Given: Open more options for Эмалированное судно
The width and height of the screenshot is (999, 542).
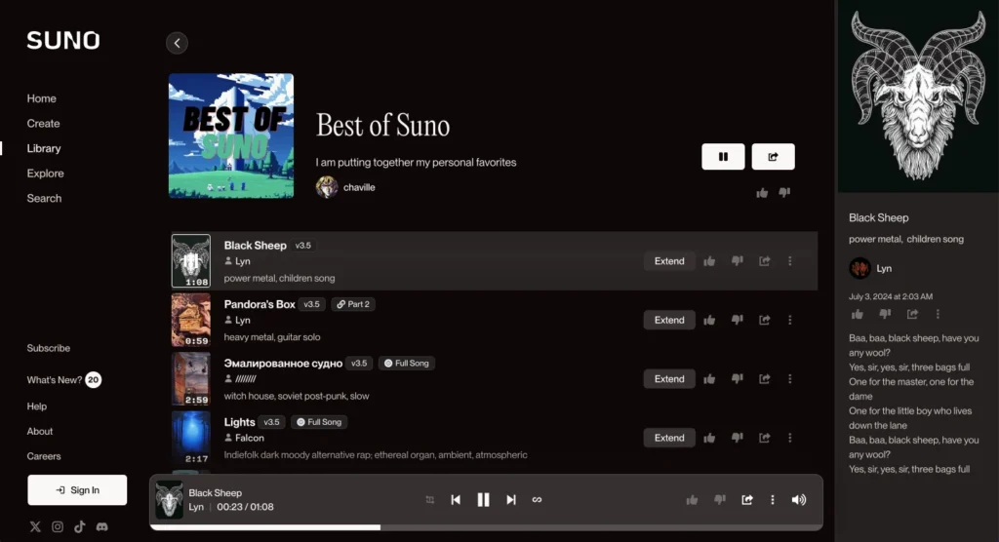Looking at the screenshot, I should tap(790, 379).
